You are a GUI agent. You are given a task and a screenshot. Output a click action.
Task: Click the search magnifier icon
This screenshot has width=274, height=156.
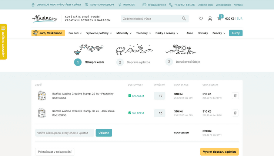(184, 19)
